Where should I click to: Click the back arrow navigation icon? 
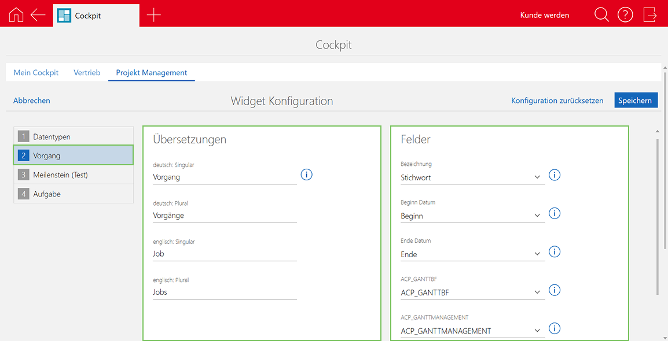(x=37, y=14)
